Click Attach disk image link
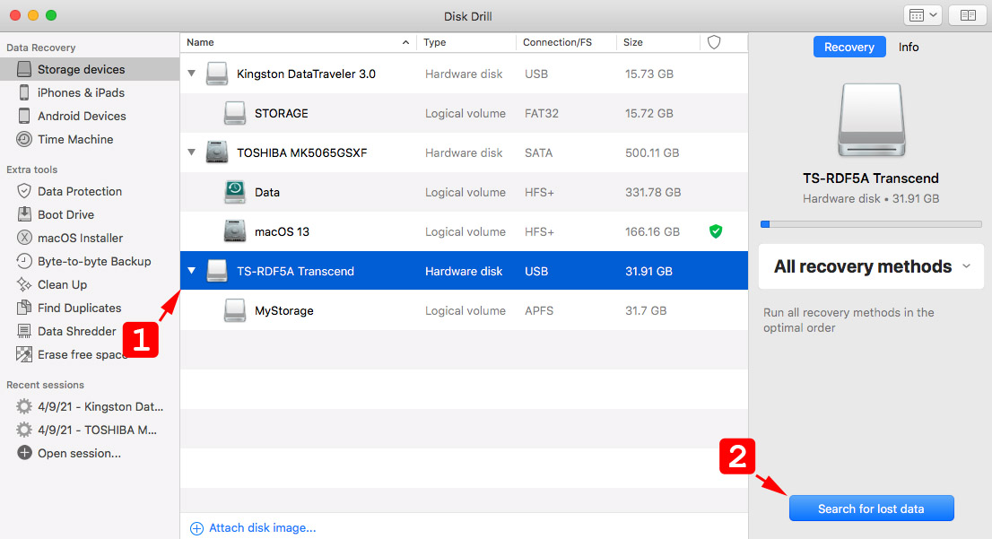The height and width of the screenshot is (539, 992). (x=262, y=528)
